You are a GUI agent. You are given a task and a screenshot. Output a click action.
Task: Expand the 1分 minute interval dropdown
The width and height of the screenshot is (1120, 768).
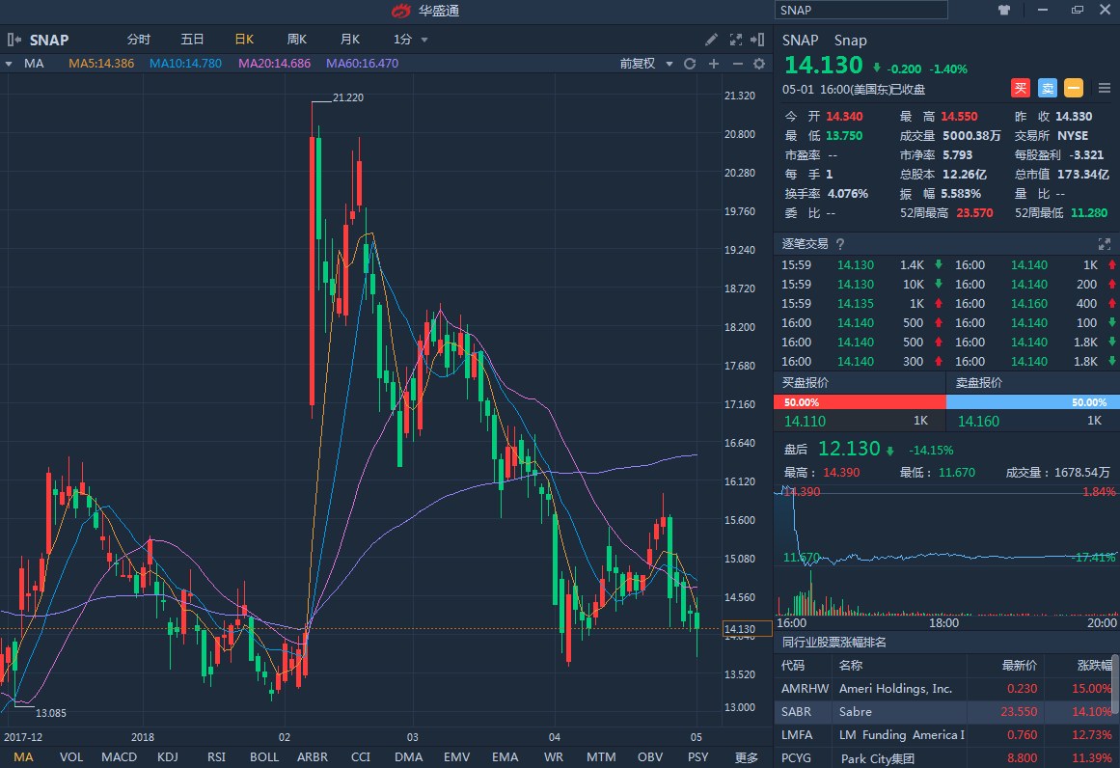410,40
